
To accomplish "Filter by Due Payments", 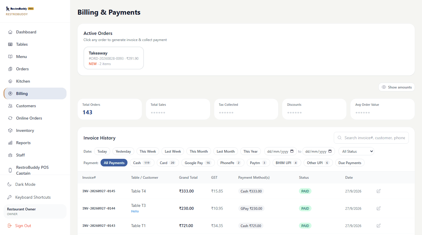I will coord(350,163).
